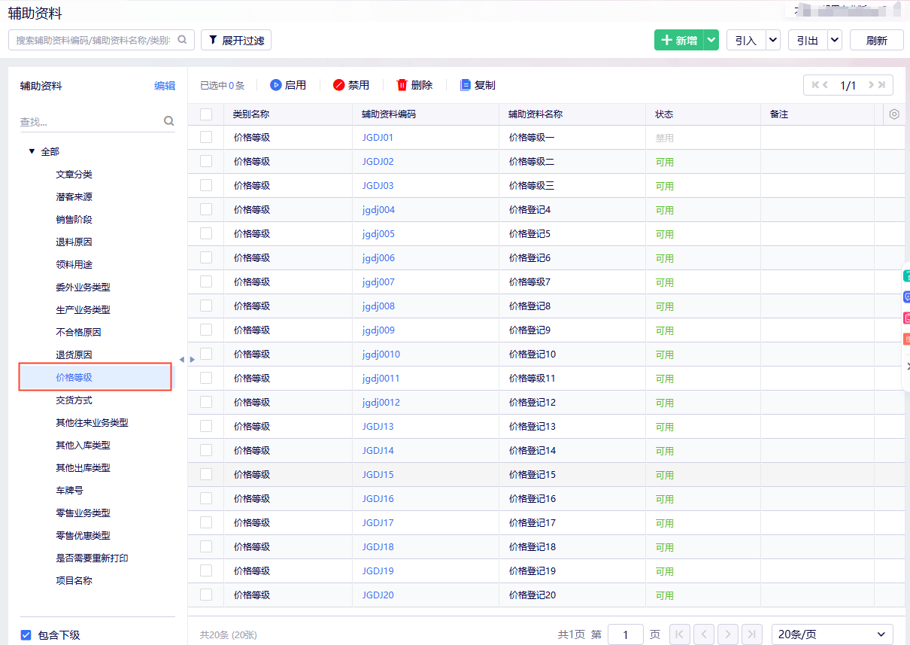Click the 引入 import button
This screenshot has height=645, width=910.
(746, 41)
